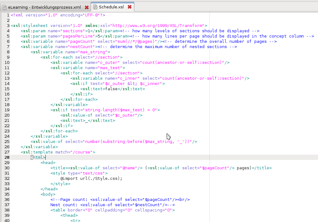The height and width of the screenshot is (222, 318).
Task: Close the Schedule.xsl tab
Action: point(130,7)
